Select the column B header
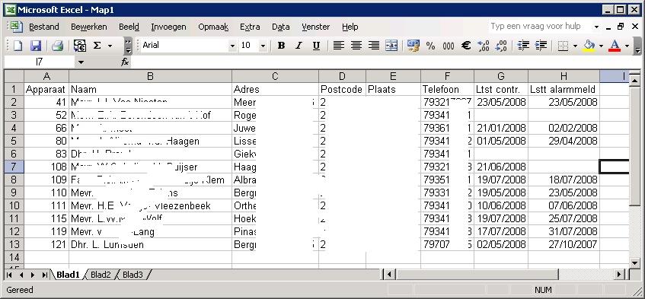Screen dimensions: 645x299 pos(150,76)
